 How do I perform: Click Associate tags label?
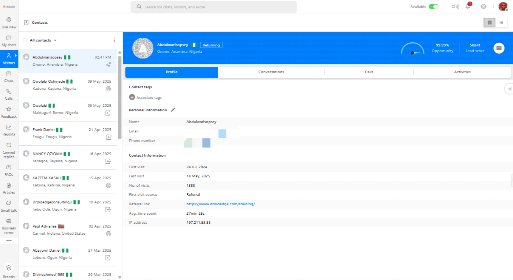tap(149, 98)
